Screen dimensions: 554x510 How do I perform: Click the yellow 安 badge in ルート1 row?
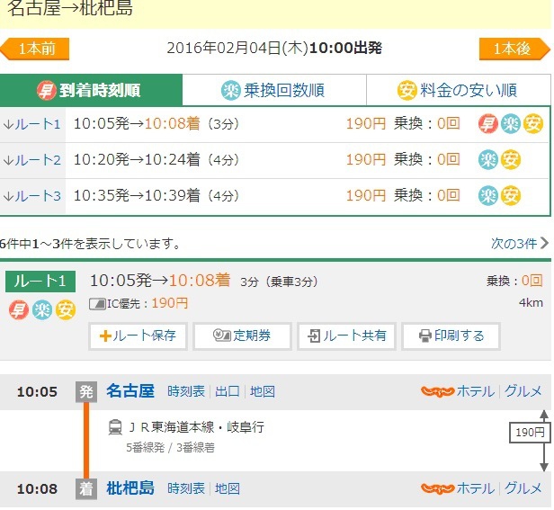[532, 124]
